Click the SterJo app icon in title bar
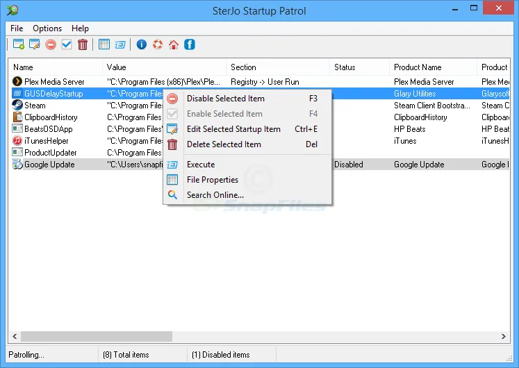Screen dimensions: 519x368 point(13,10)
